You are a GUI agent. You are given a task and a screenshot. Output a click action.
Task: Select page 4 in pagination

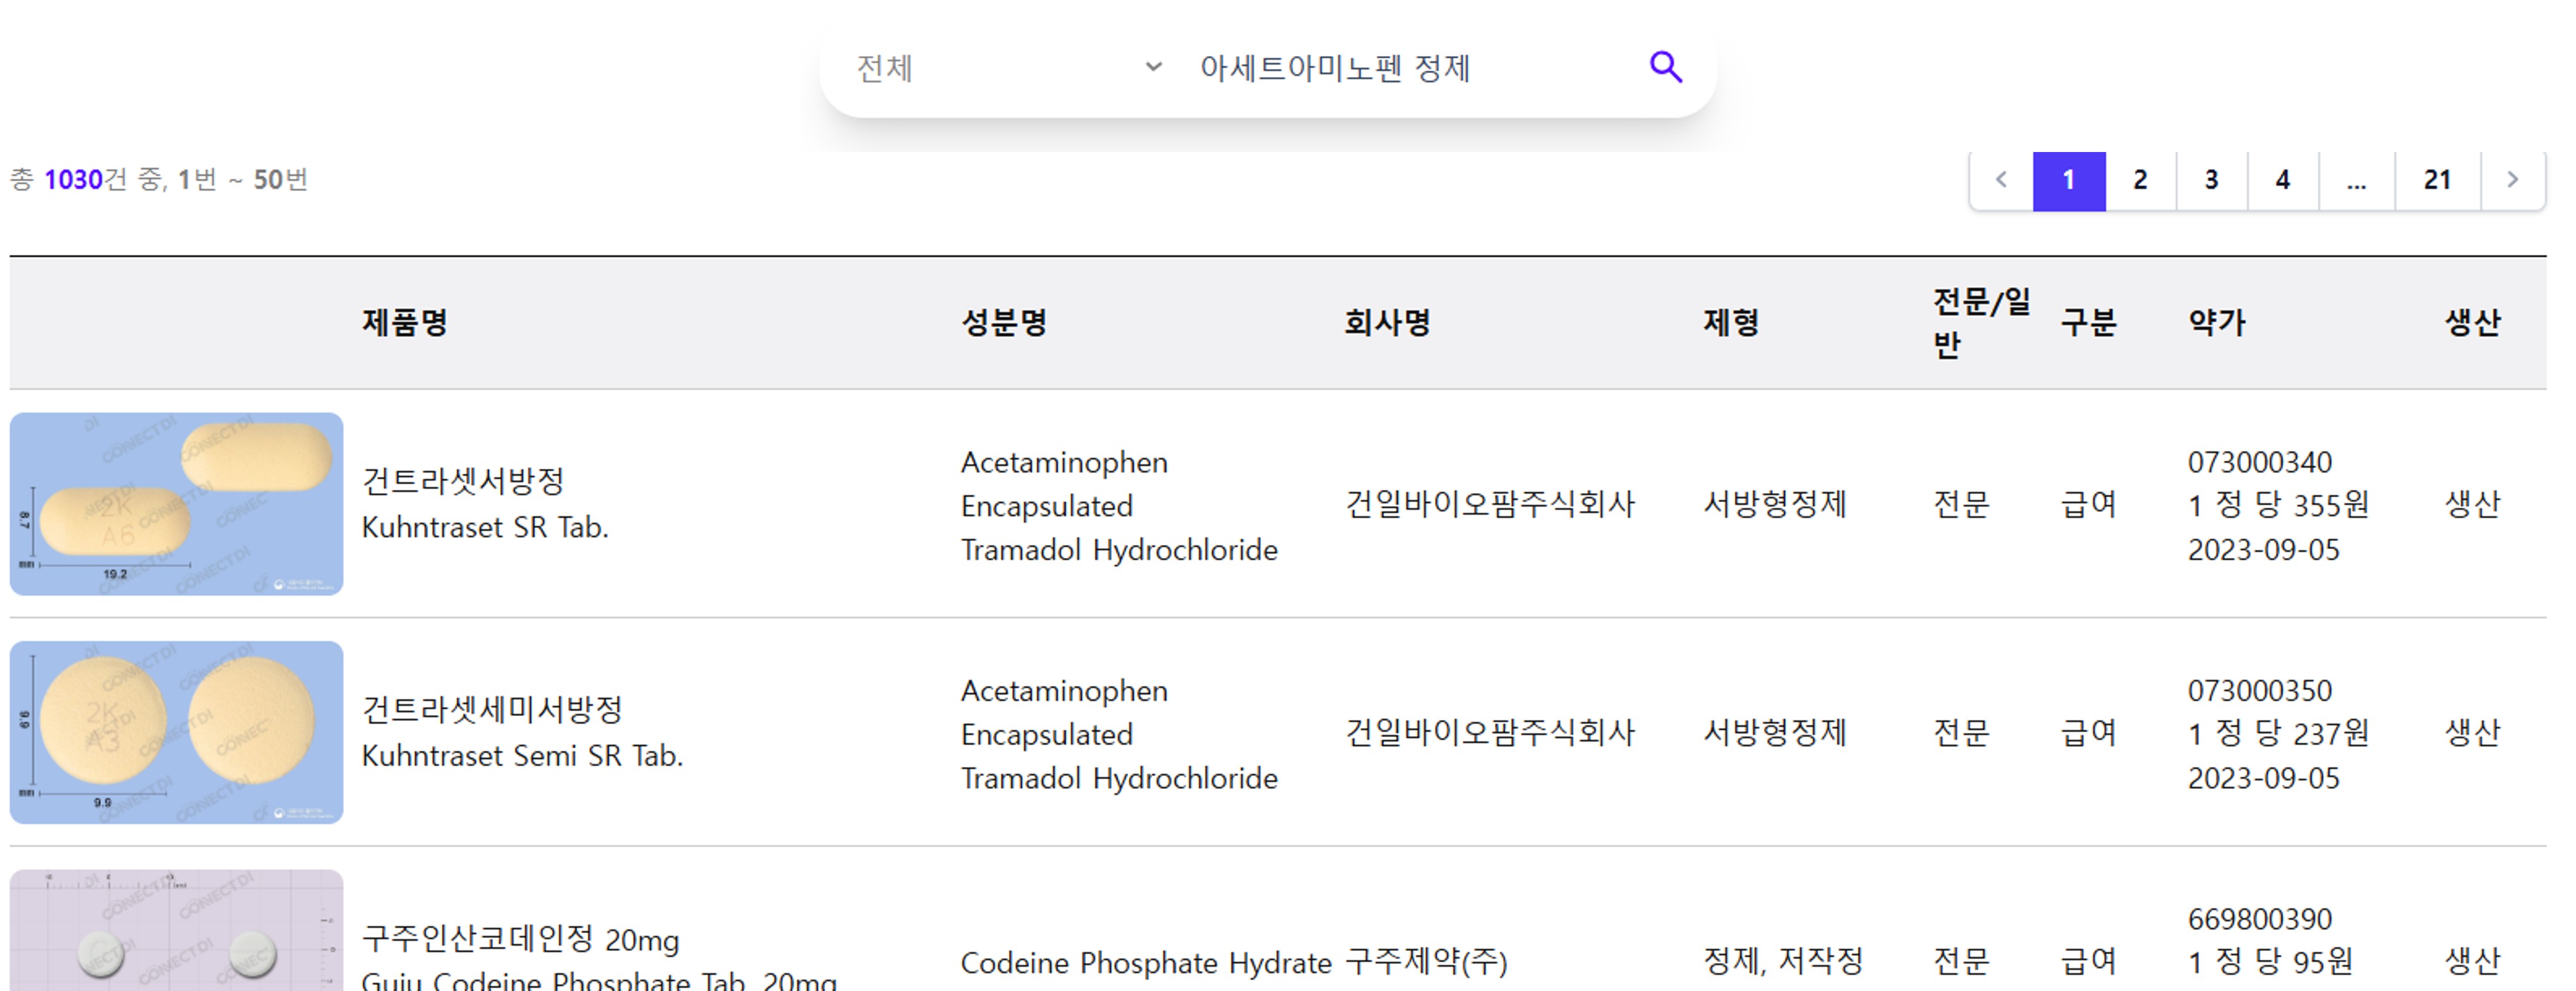[2282, 180]
